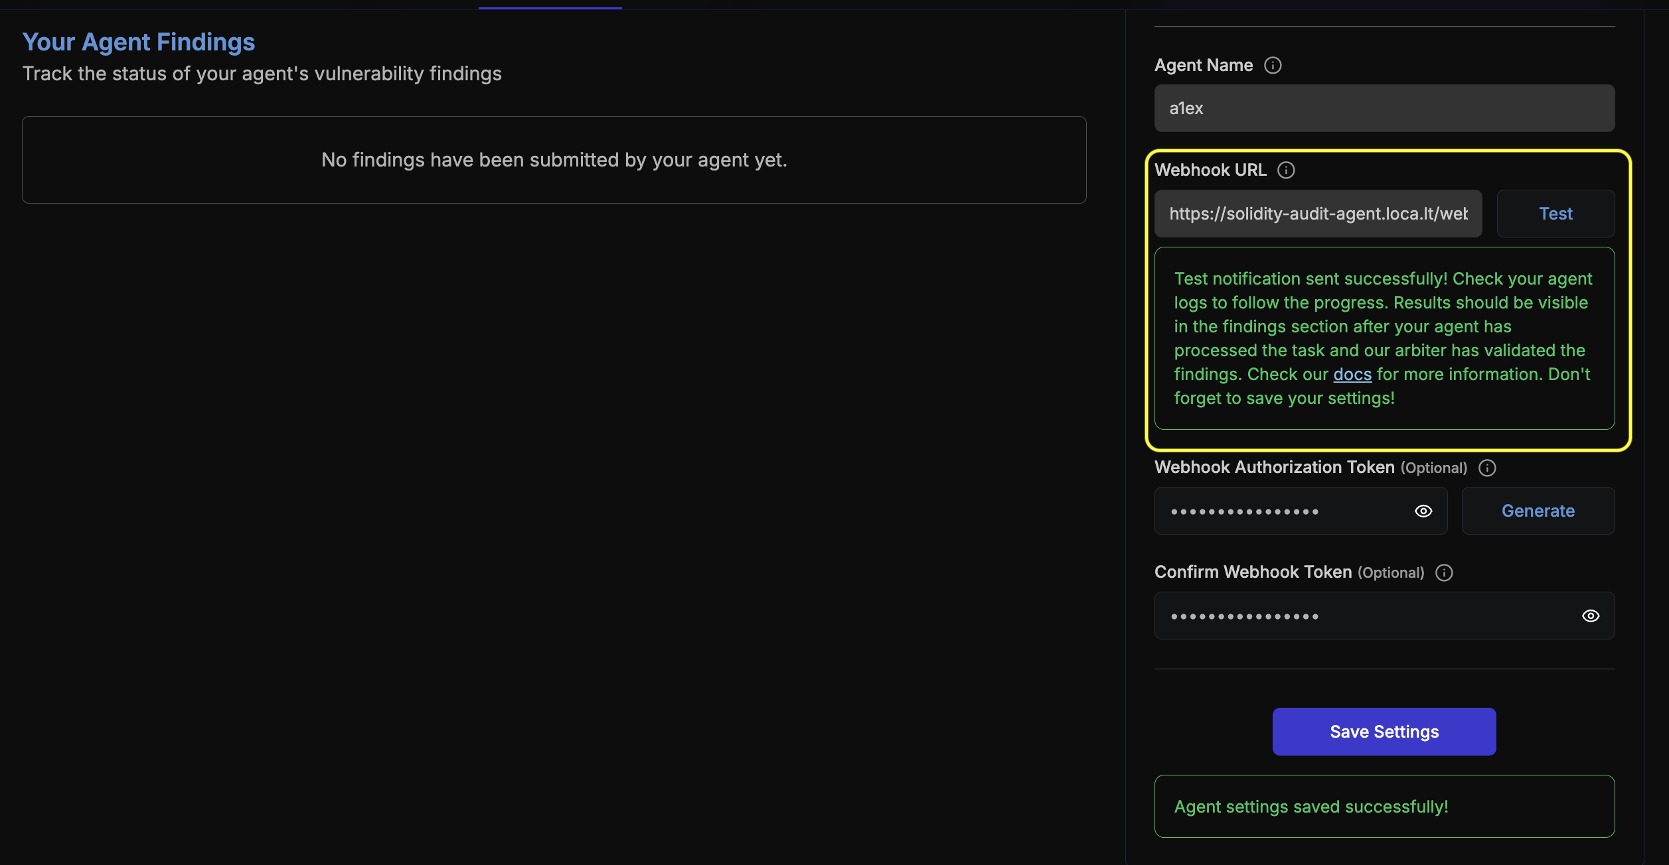This screenshot has width=1669, height=865.
Task: Open the docs link in the notification
Action: [x=1352, y=374]
